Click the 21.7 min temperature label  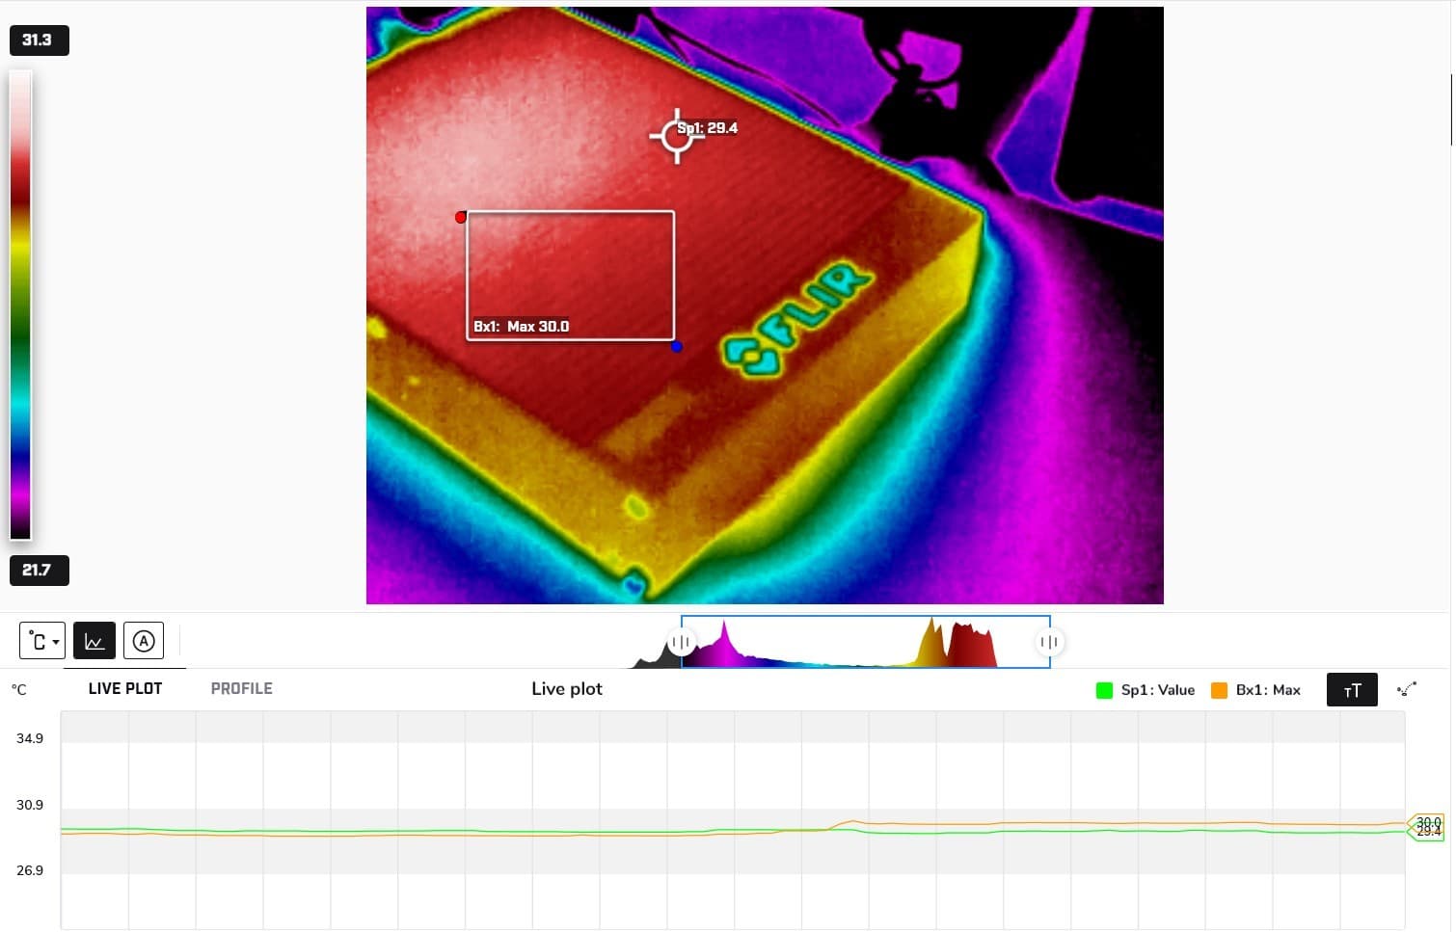(x=39, y=570)
